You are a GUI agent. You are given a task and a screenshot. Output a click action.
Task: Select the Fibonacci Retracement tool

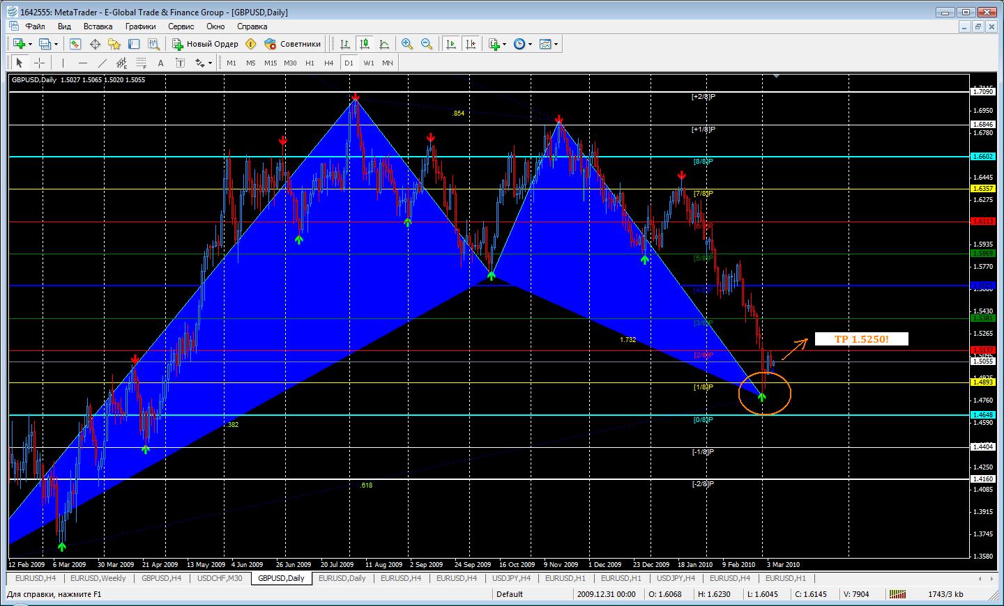[141, 63]
